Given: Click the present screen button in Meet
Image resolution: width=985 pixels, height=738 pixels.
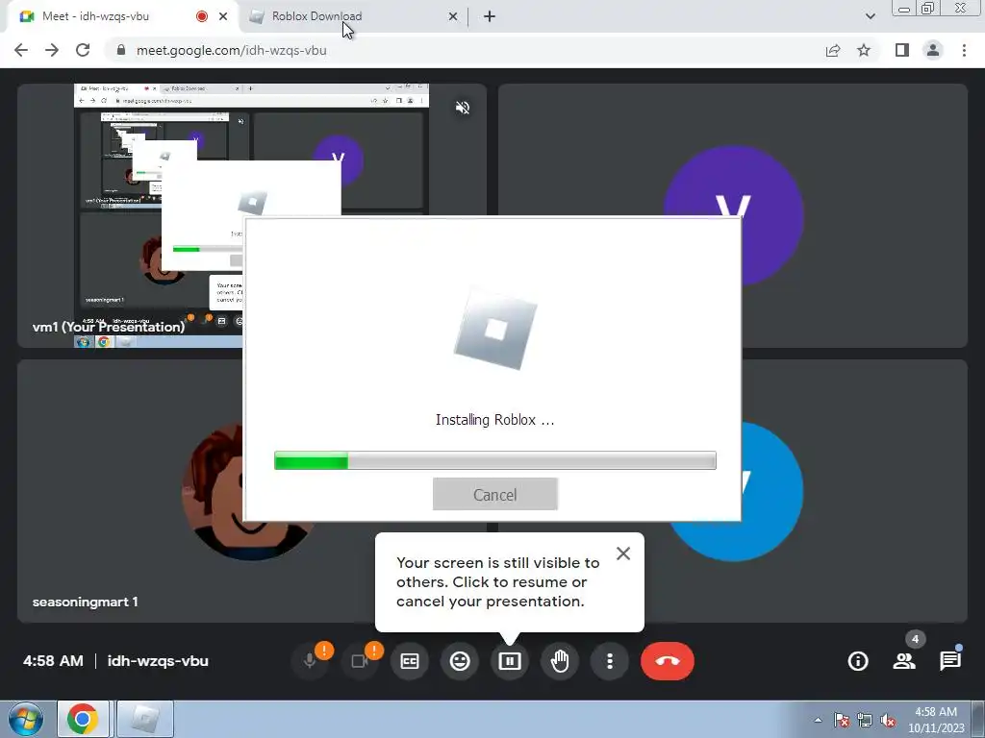Looking at the screenshot, I should (510, 661).
